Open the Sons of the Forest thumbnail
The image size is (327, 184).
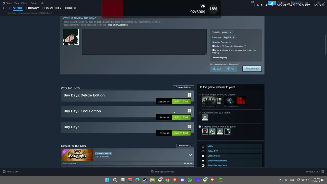235,101
